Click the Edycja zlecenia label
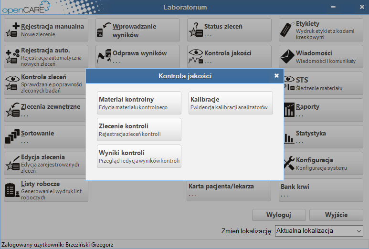Viewport: 369px width, 249px height. [x=43, y=157]
